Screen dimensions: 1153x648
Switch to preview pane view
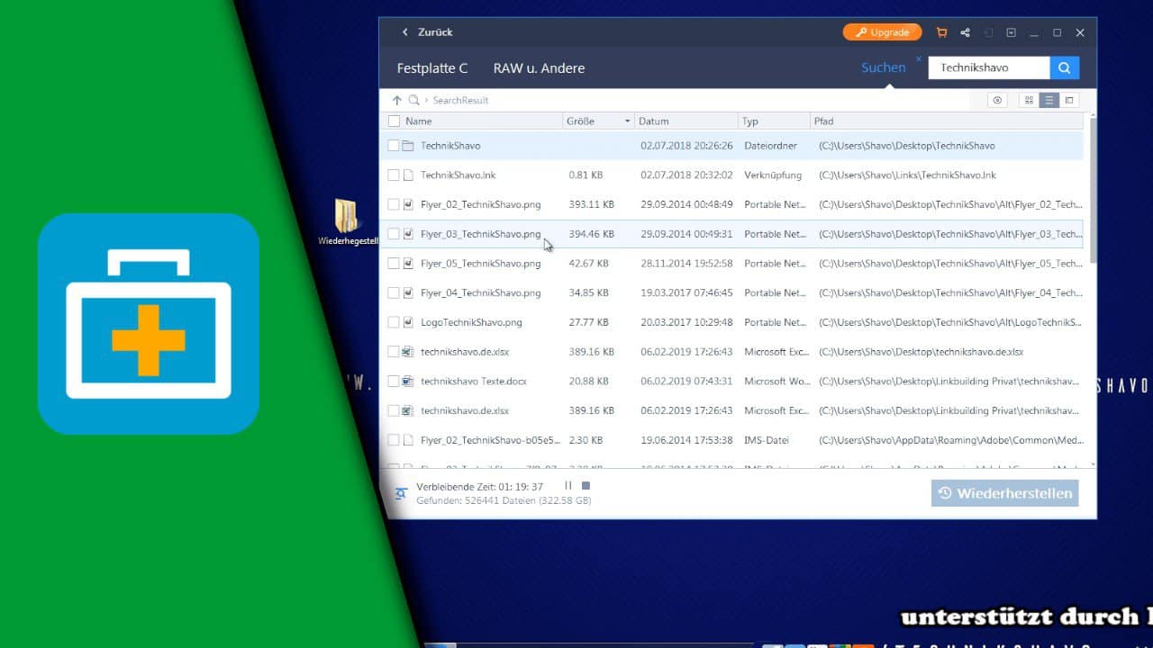(1069, 101)
